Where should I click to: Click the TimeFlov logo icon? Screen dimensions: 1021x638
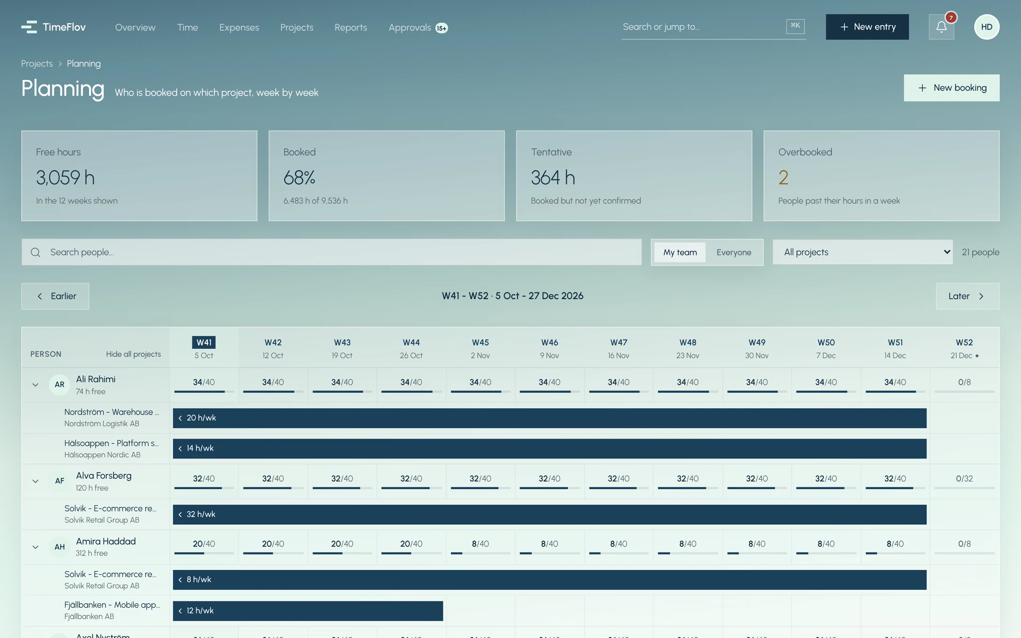pyautogui.click(x=29, y=27)
